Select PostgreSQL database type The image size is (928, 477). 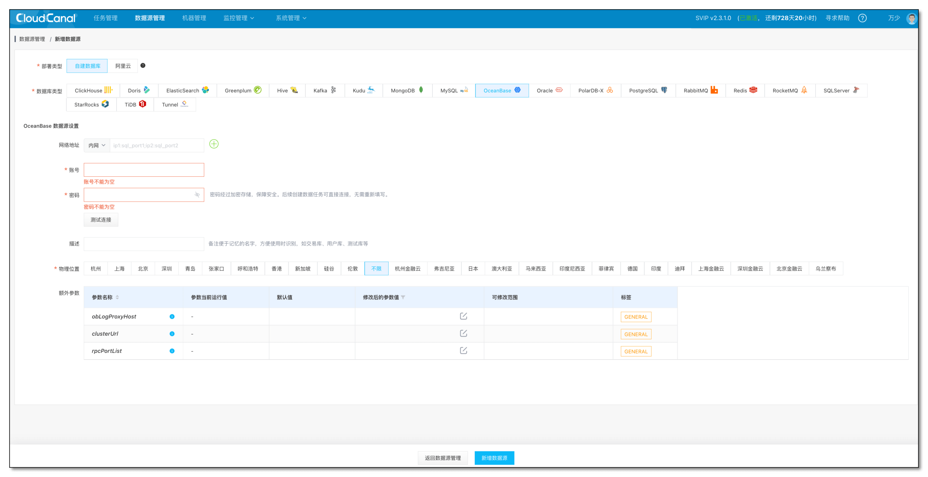pyautogui.click(x=648, y=90)
